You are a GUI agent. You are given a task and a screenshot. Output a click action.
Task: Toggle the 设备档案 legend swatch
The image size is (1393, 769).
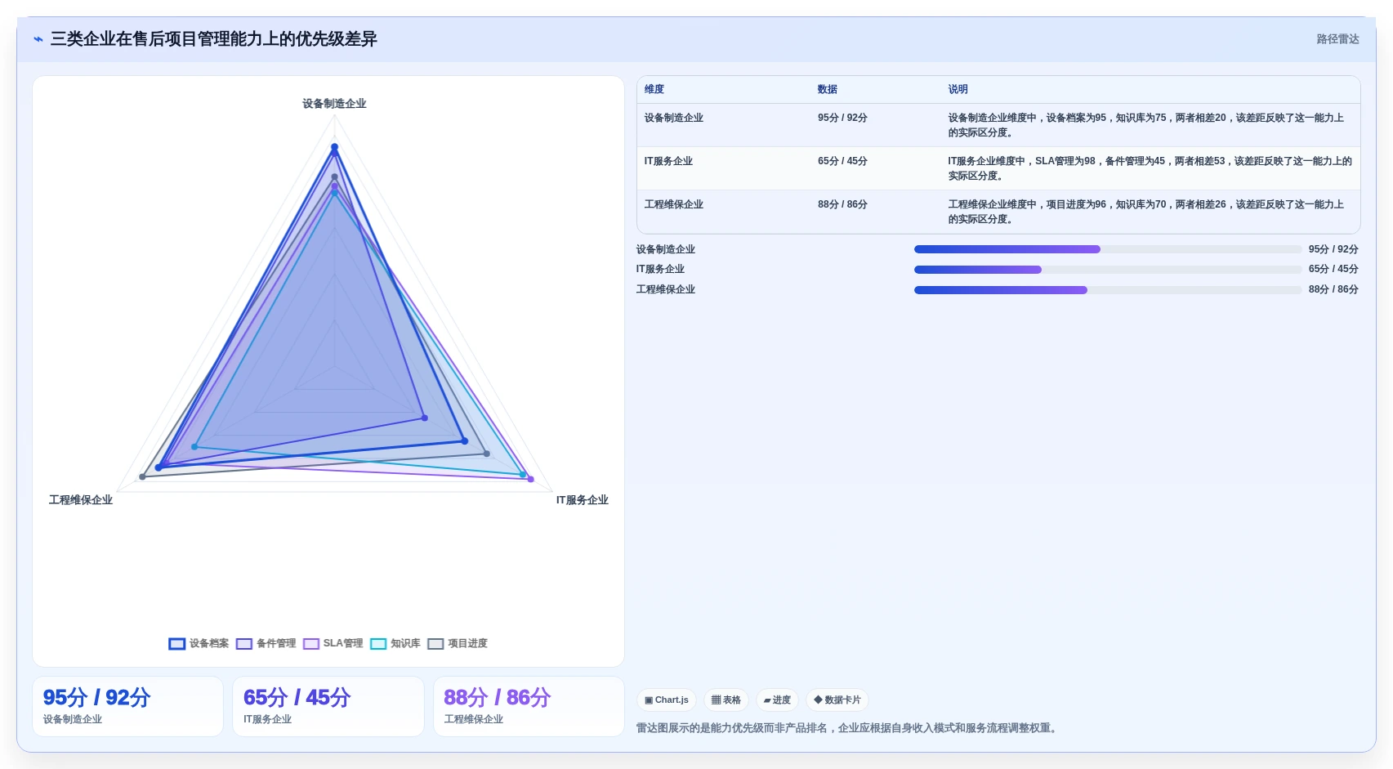tap(177, 644)
